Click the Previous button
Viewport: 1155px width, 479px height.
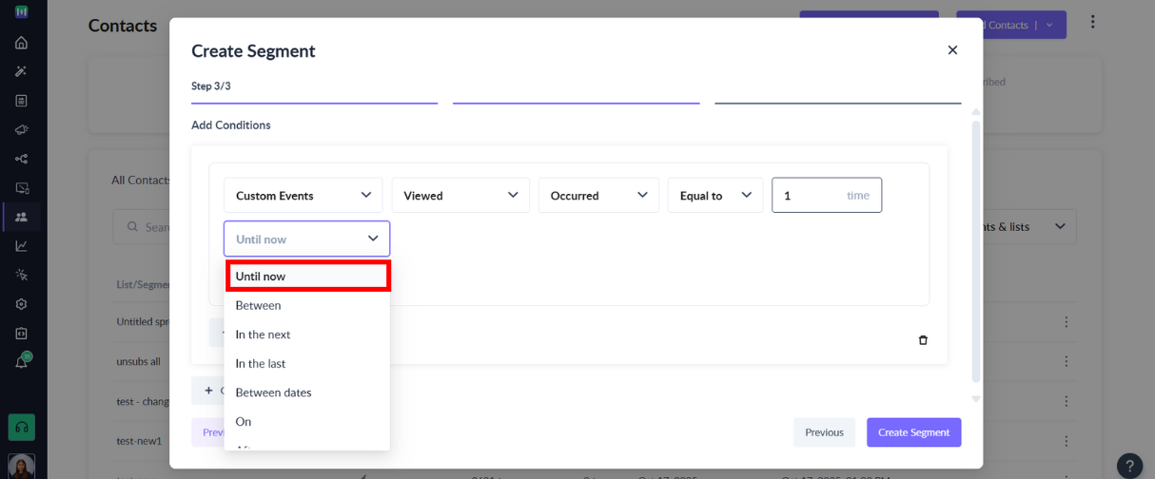[824, 432]
